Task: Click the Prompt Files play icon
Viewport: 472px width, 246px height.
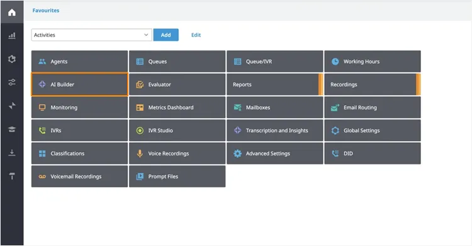Action: [140, 176]
